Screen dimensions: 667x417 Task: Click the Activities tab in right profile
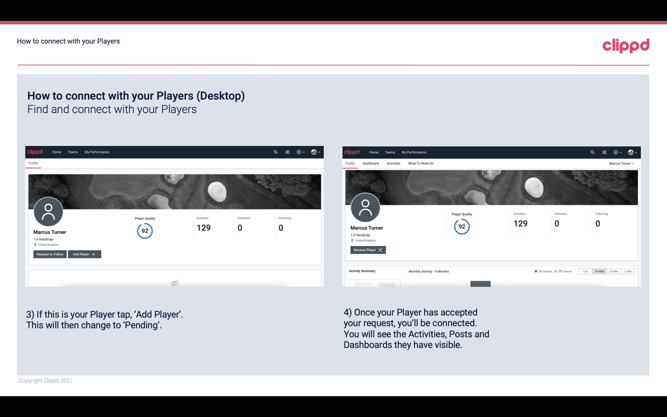tap(393, 163)
